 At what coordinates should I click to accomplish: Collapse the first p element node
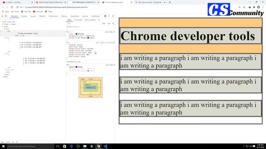(x=6, y=38)
